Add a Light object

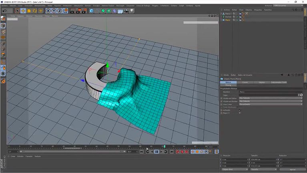coord(132,11)
